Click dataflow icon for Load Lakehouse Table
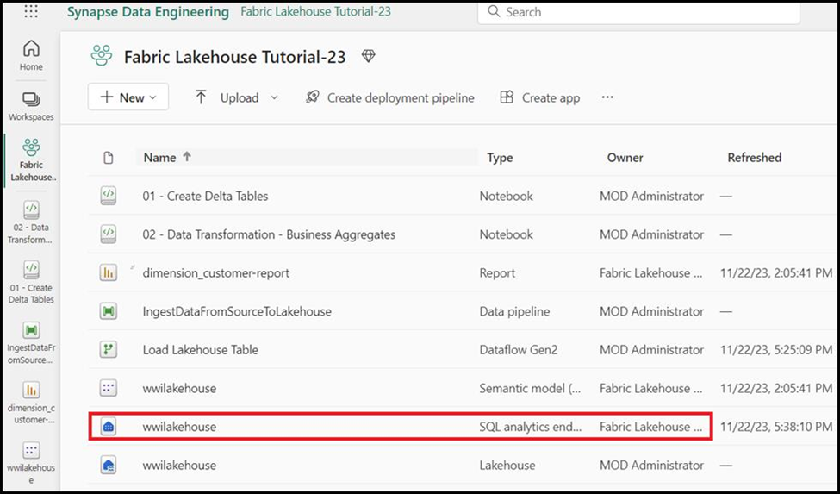Image resolution: width=840 pixels, height=494 pixels. [109, 349]
